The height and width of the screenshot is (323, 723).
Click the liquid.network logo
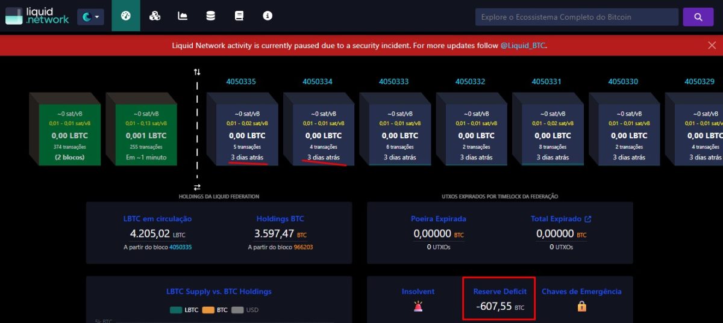pyautogui.click(x=37, y=16)
